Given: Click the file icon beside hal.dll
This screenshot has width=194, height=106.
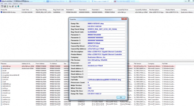Looking at the screenshot, I should tap(1, 71).
